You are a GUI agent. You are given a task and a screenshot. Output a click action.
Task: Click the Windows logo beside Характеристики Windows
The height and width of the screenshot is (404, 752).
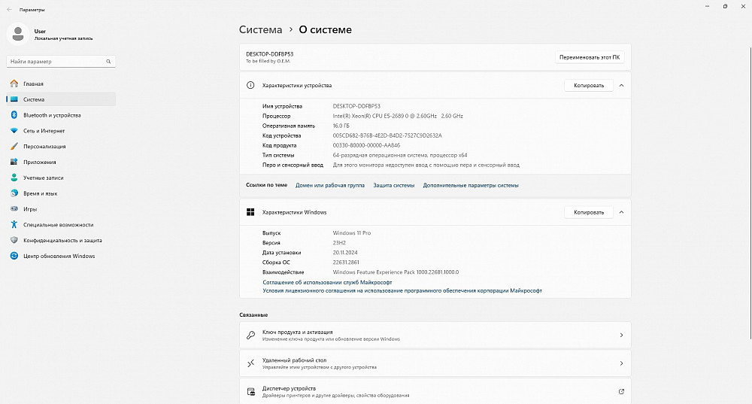click(250, 212)
